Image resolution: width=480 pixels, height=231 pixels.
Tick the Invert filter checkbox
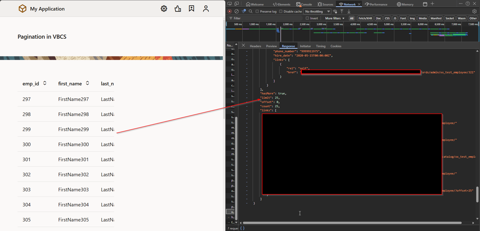(x=307, y=18)
